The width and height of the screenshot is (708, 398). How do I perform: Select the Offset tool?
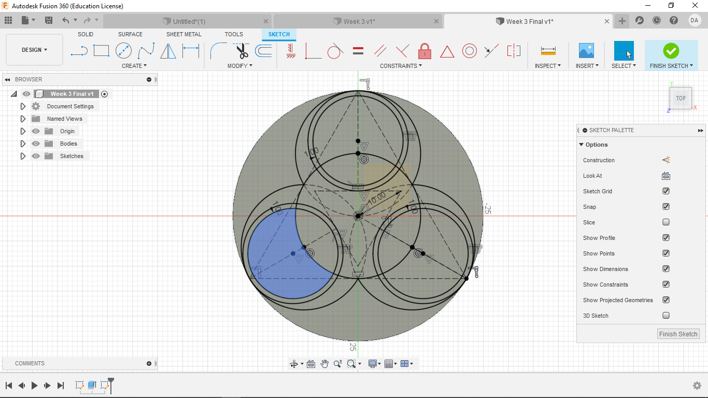click(263, 51)
